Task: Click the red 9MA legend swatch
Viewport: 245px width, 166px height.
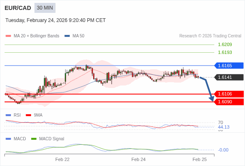Action: click(x=28, y=115)
